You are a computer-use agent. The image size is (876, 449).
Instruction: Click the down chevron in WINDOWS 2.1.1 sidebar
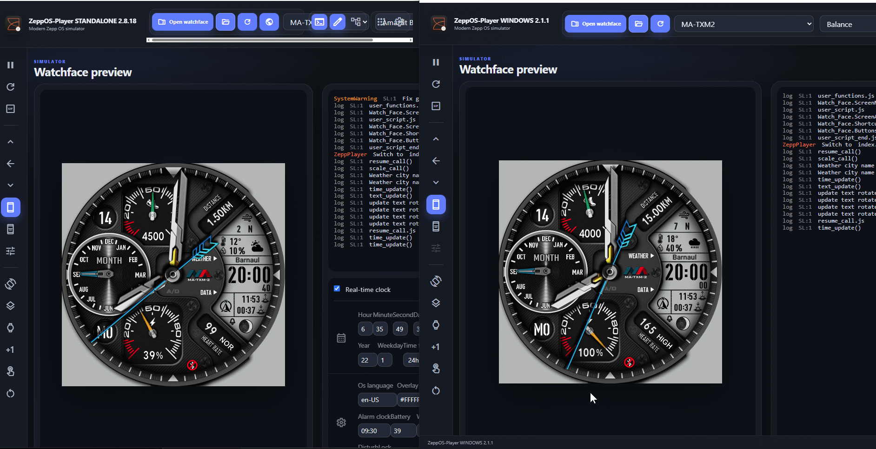pos(436,183)
